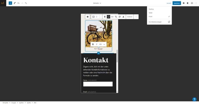Select the pencil edit tool
The image size is (199, 104).
coord(15,3)
